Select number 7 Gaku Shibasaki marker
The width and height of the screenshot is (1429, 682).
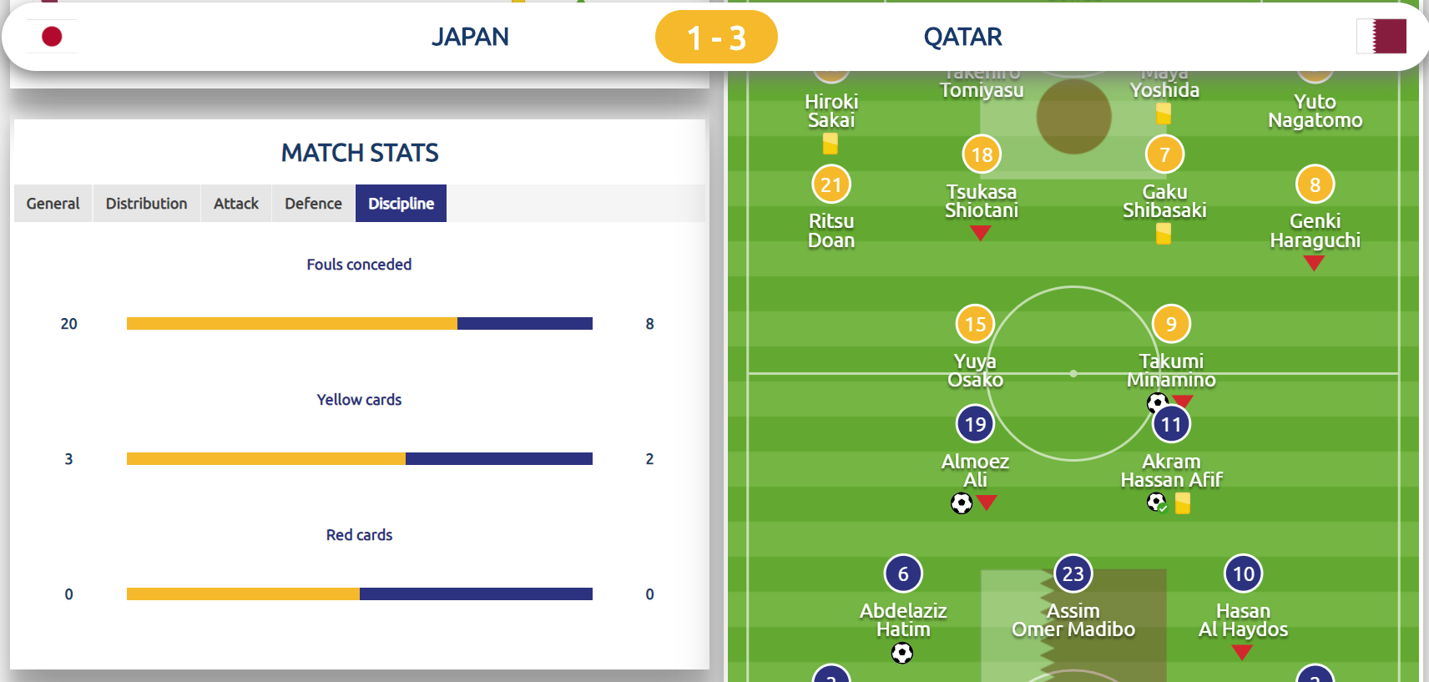(x=1164, y=154)
